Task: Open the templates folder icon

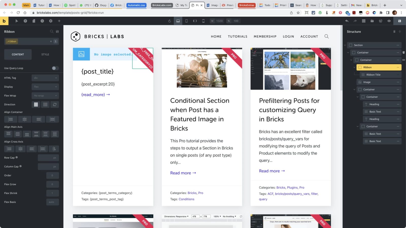Action: click(372, 21)
